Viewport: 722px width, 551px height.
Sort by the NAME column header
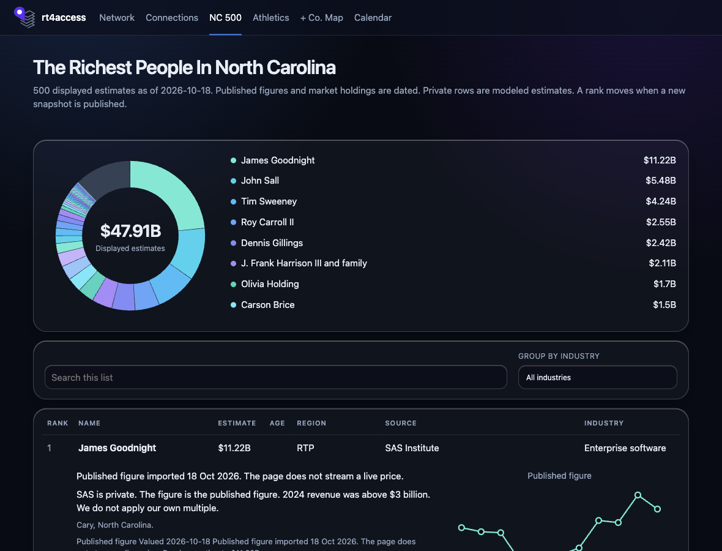point(89,423)
